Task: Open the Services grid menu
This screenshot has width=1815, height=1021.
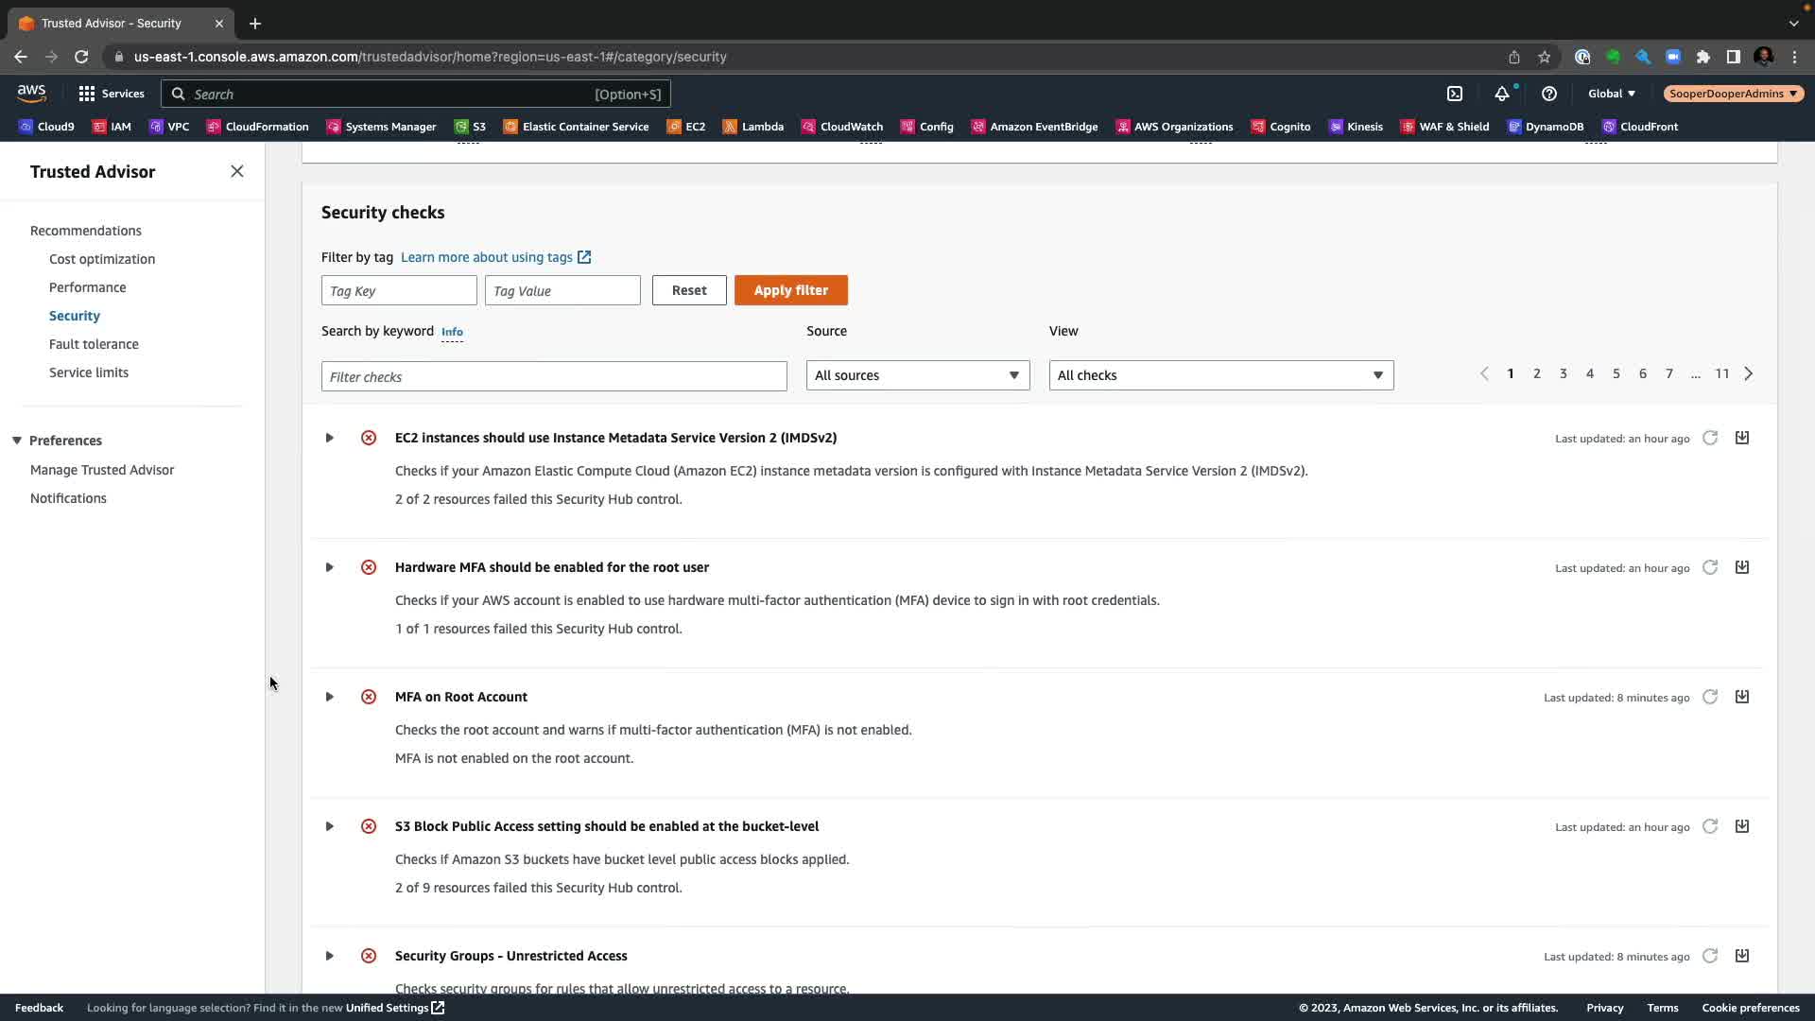Action: pyautogui.click(x=87, y=94)
